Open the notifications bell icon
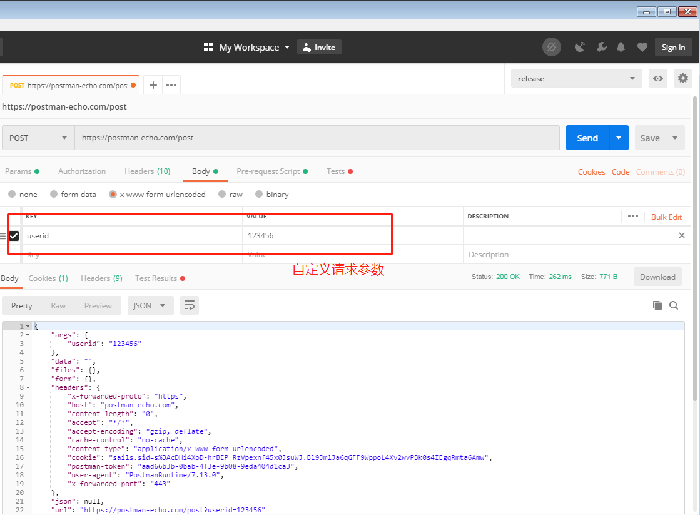This screenshot has height=515, width=700. pyautogui.click(x=621, y=47)
